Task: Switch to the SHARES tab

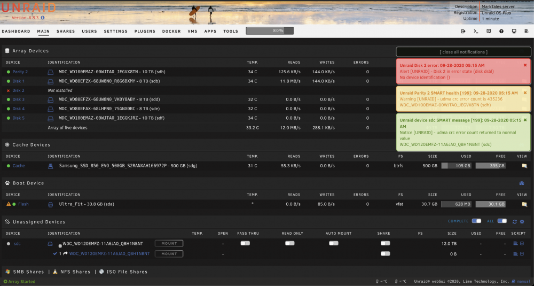Action: tap(66, 31)
